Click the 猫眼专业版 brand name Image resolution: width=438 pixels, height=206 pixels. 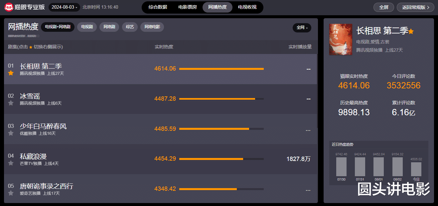click(x=30, y=7)
